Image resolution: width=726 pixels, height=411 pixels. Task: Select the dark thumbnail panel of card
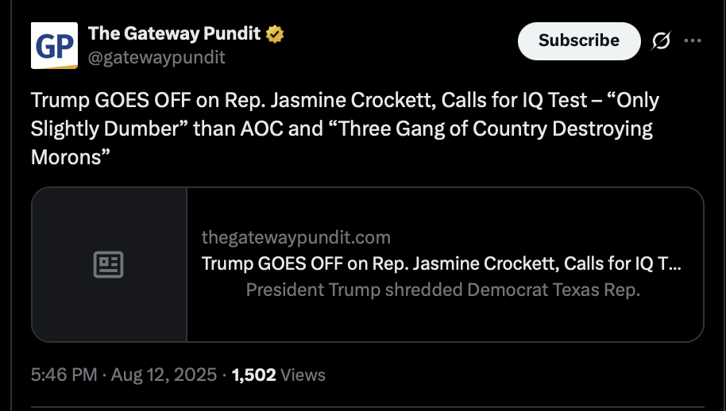coord(110,264)
